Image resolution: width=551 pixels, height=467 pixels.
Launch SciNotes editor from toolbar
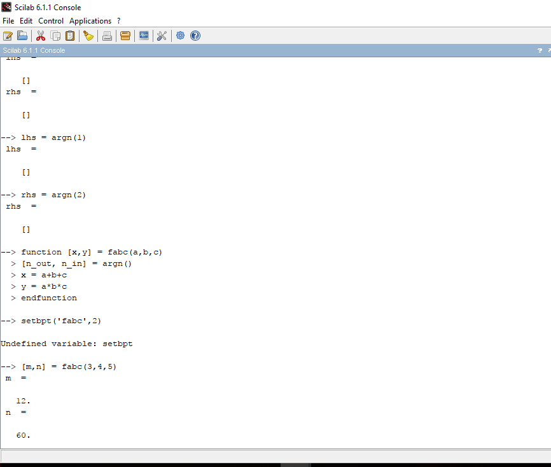8,36
